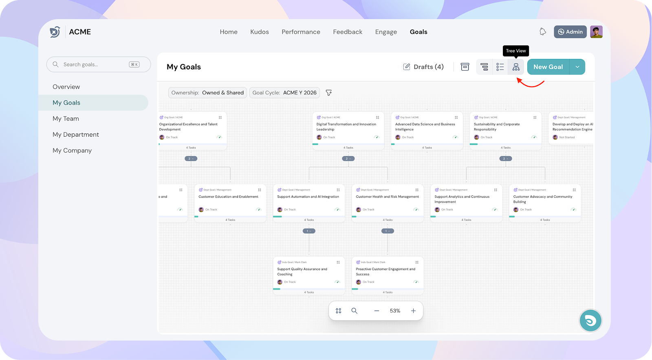The width and height of the screenshot is (652, 360).
Task: Click the Search goals field
Action: coord(99,64)
